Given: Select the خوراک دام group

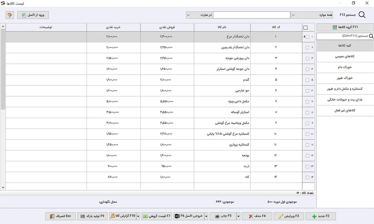Looking at the screenshot, I should pyautogui.click(x=345, y=67).
